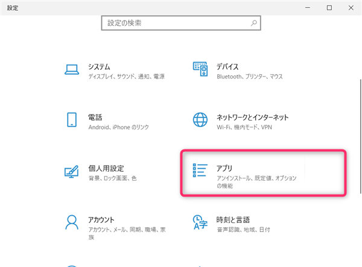The width and height of the screenshot is (362, 267).
Task: Close the 設定 window
Action: 351,8
